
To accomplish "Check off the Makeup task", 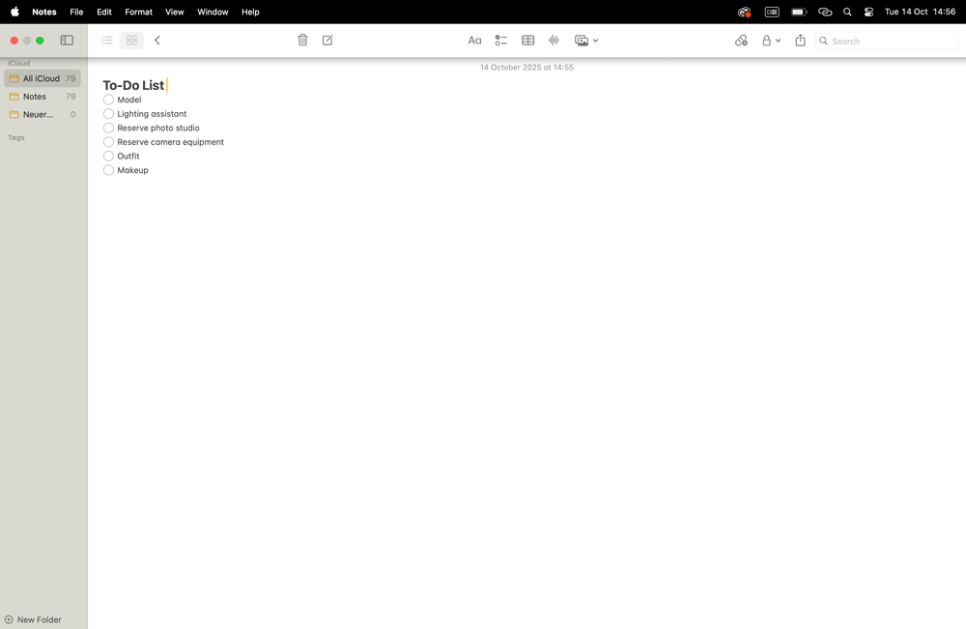I will [107, 170].
